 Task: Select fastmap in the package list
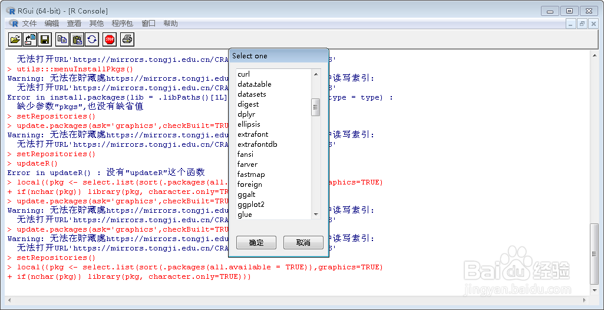tap(273, 174)
